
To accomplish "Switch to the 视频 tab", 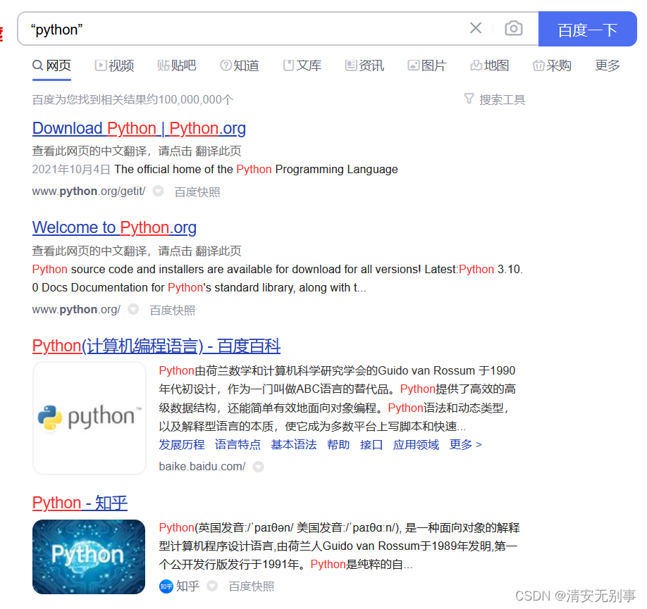I will [x=114, y=65].
